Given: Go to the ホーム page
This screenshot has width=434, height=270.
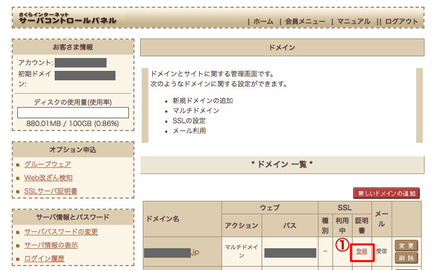Looking at the screenshot, I should [x=263, y=22].
